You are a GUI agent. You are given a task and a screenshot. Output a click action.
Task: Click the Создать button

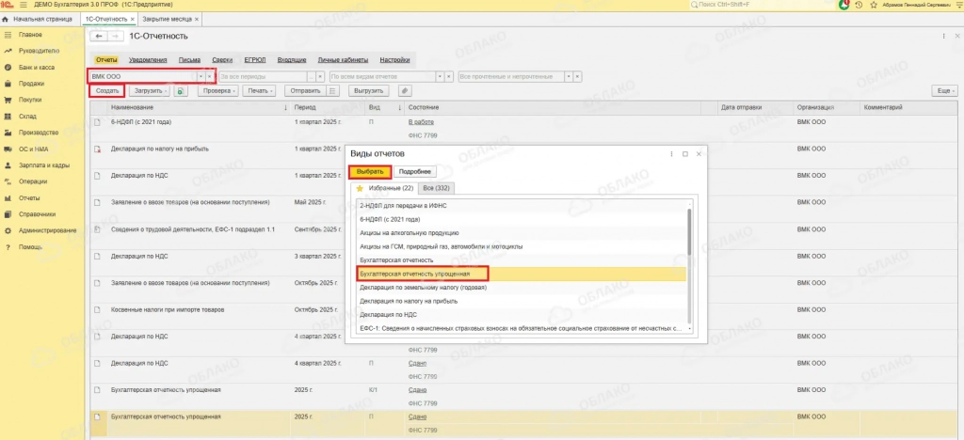[x=107, y=91]
